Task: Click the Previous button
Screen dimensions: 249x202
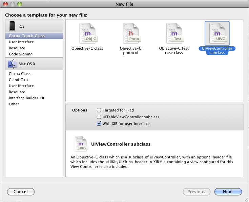Action: pos(196,192)
